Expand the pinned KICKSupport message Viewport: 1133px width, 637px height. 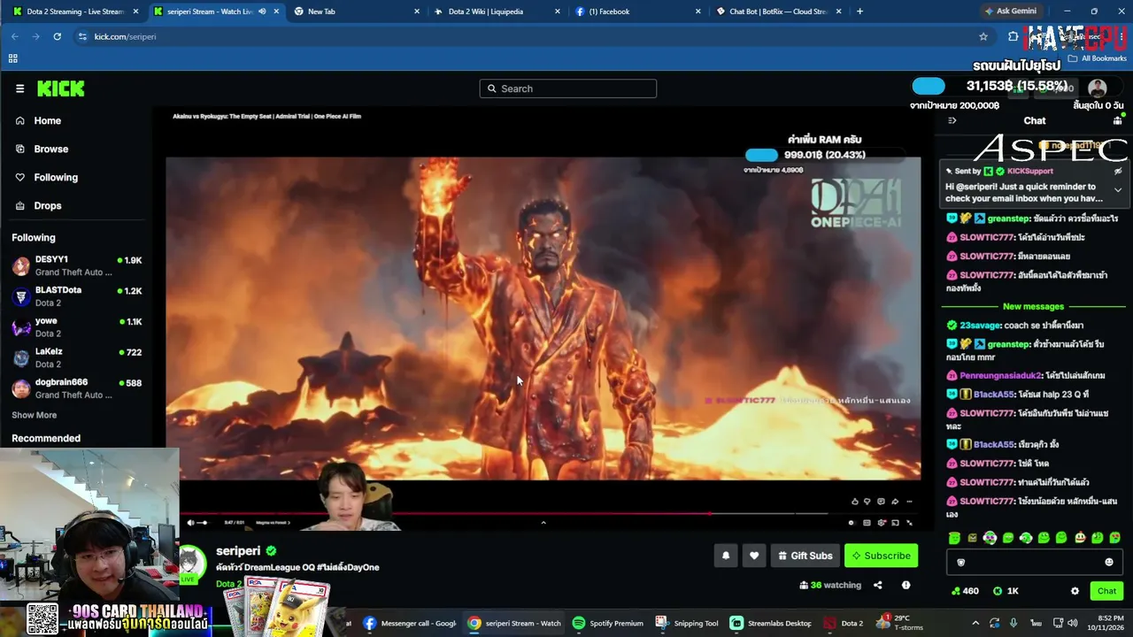coord(1117,190)
